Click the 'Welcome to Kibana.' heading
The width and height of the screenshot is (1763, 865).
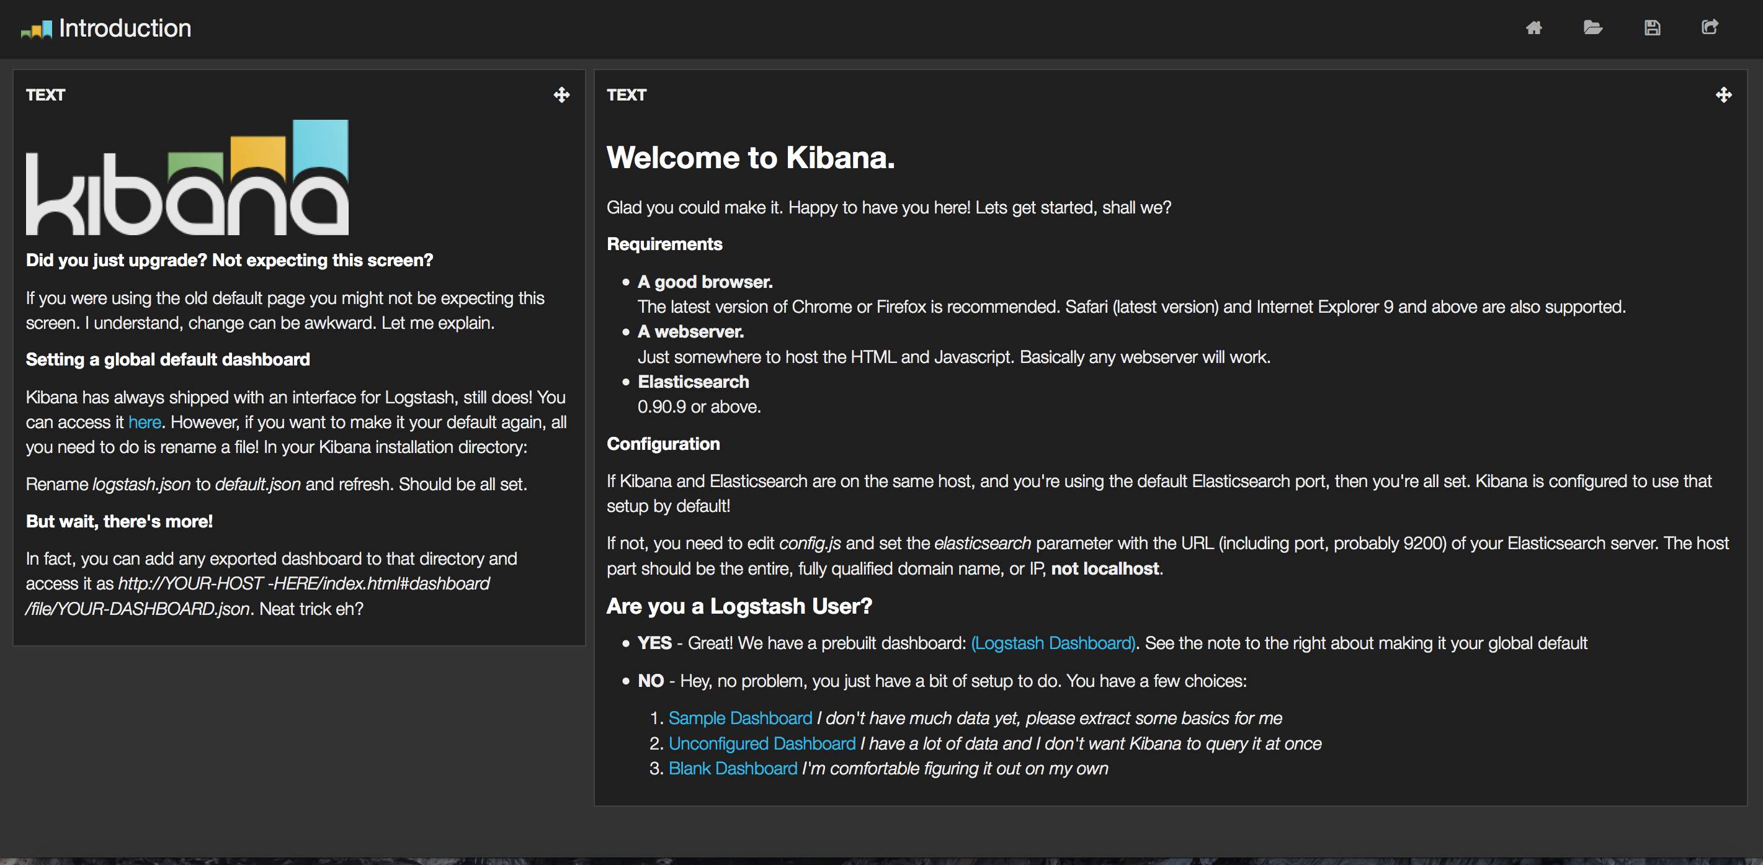pyautogui.click(x=750, y=158)
